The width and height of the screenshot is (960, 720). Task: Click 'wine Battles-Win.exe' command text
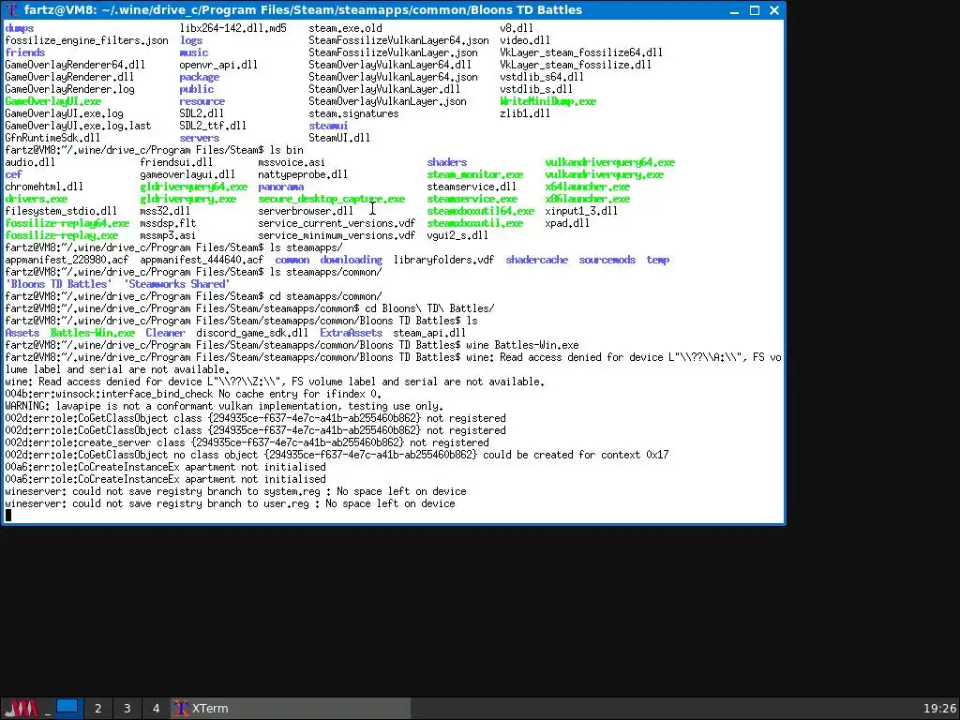pyautogui.click(x=522, y=345)
